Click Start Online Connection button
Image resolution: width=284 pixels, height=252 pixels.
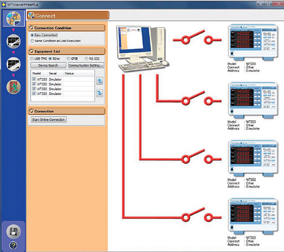[x=49, y=119]
